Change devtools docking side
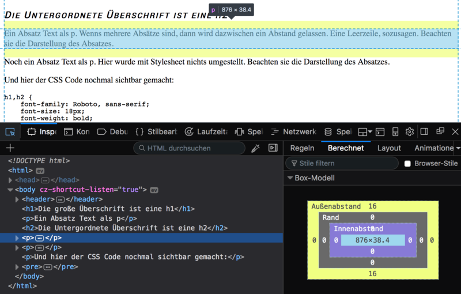Screen dimensions: 461x294 point(424,131)
